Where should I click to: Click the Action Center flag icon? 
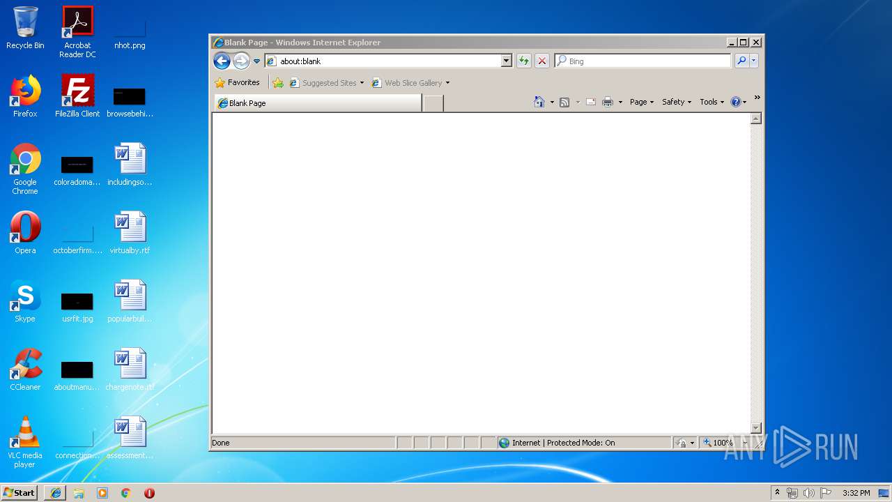pos(826,493)
